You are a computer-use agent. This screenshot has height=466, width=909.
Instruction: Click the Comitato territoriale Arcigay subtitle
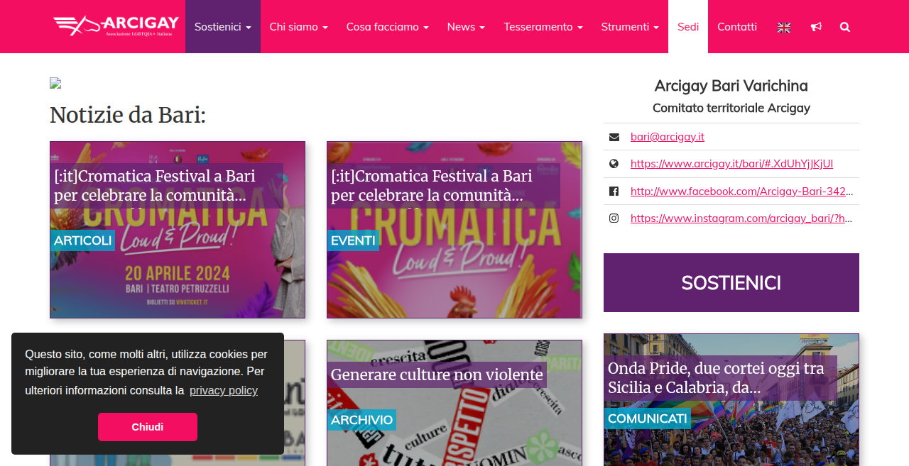[x=731, y=108]
